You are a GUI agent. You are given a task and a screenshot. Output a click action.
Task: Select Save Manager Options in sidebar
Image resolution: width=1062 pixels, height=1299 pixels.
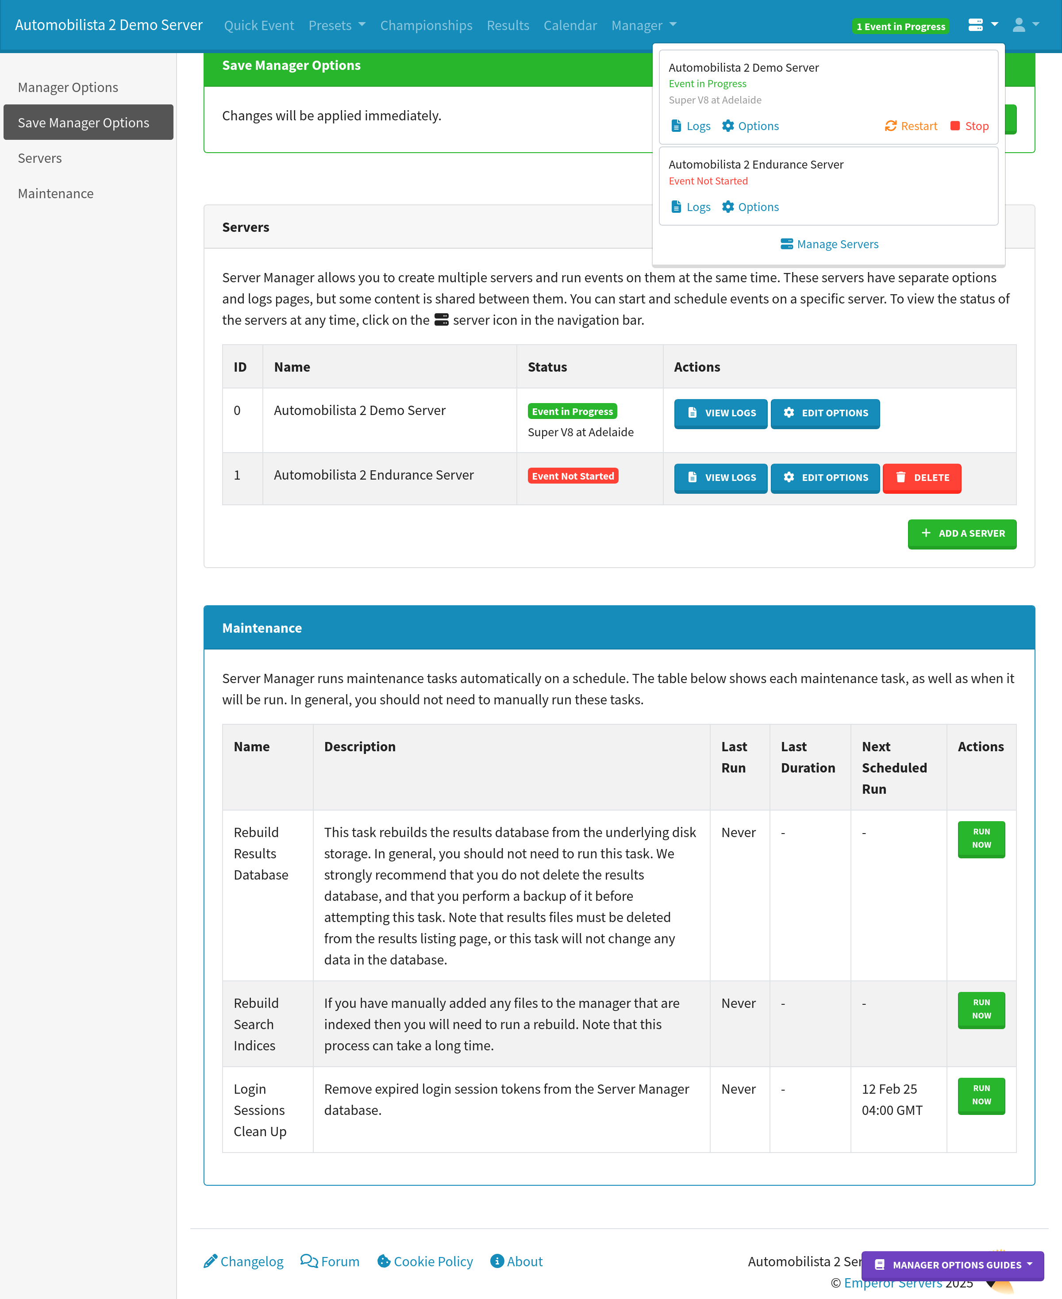point(88,122)
